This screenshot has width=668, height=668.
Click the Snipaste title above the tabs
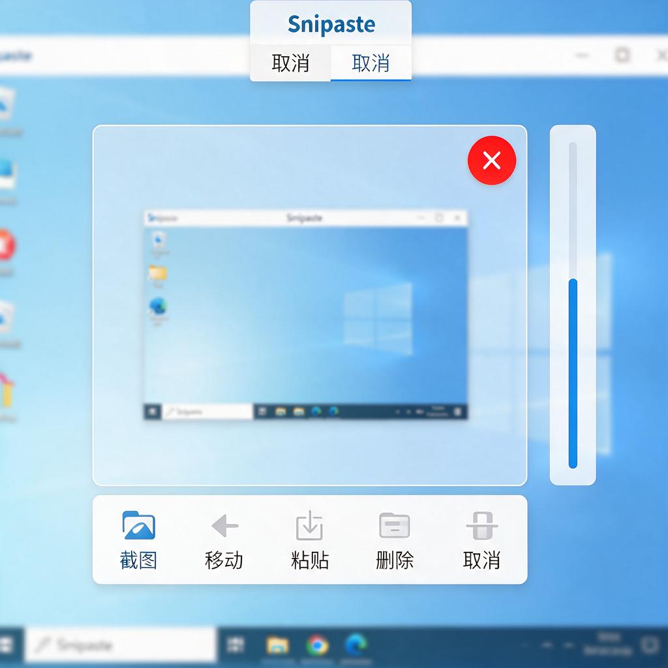click(x=331, y=24)
